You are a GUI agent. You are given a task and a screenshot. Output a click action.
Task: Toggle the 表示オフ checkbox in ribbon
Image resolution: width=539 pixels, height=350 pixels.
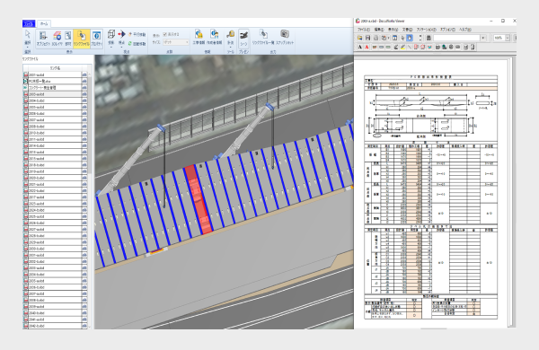[164, 34]
